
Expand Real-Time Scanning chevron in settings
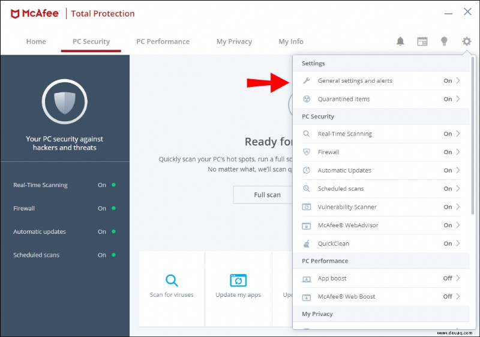pyautogui.click(x=458, y=134)
